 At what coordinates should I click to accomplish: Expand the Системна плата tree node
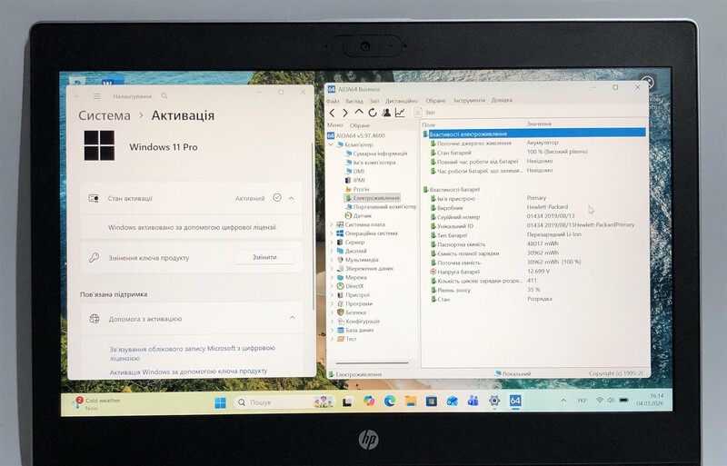pos(331,225)
